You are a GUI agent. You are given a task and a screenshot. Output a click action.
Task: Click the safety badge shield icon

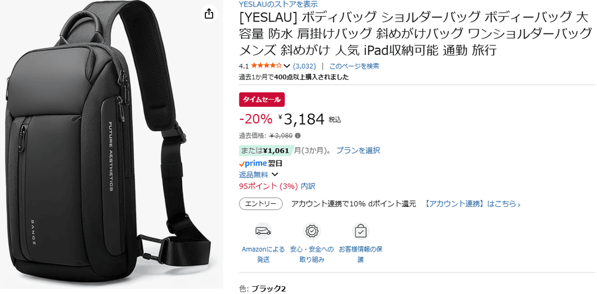[312, 231]
